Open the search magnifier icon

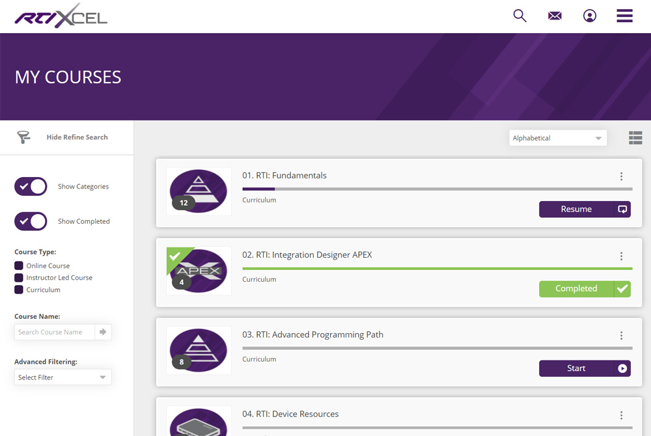[519, 16]
